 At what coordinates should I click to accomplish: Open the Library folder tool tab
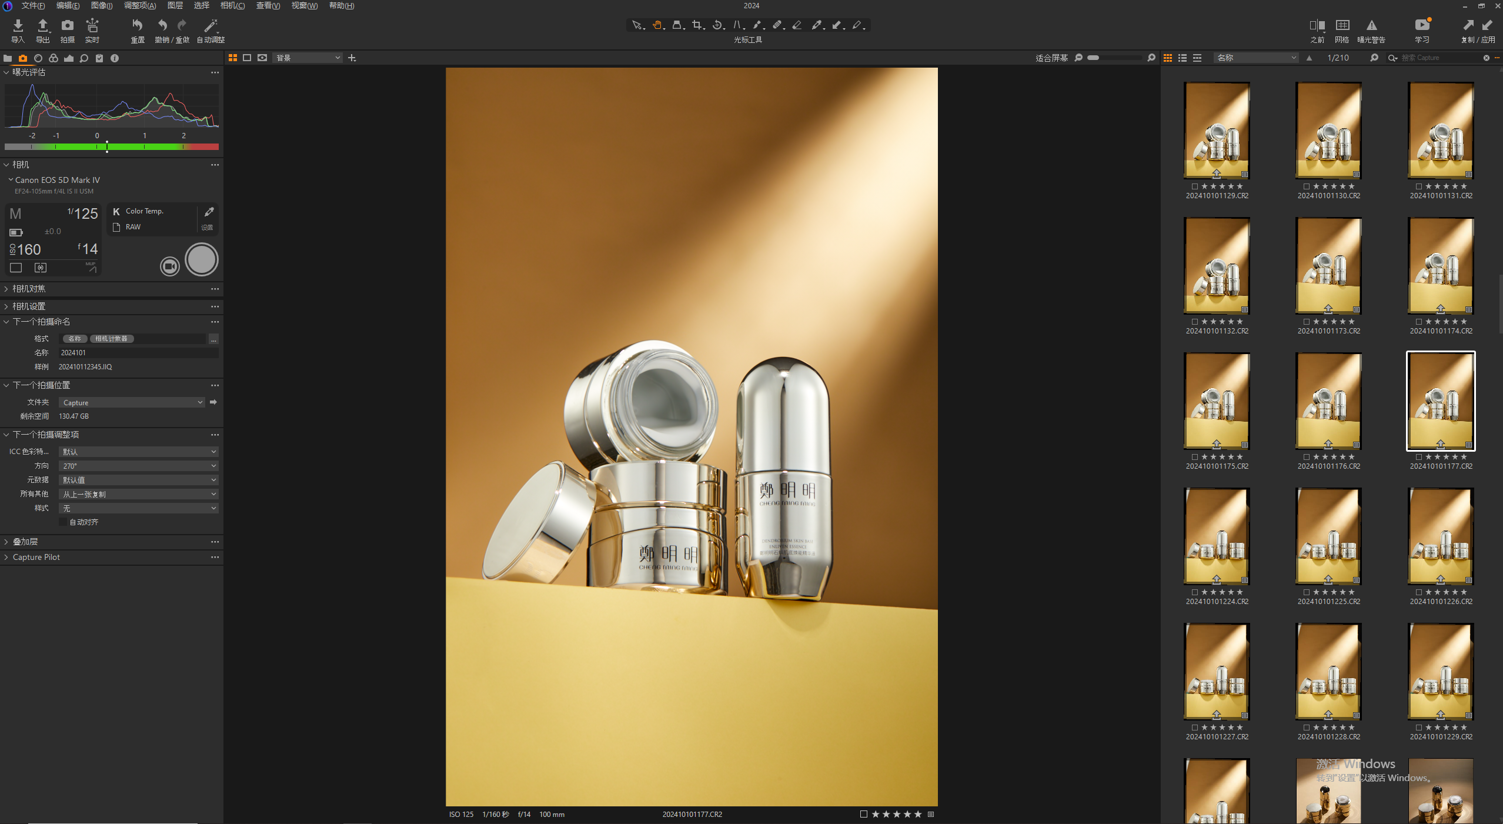[8, 58]
